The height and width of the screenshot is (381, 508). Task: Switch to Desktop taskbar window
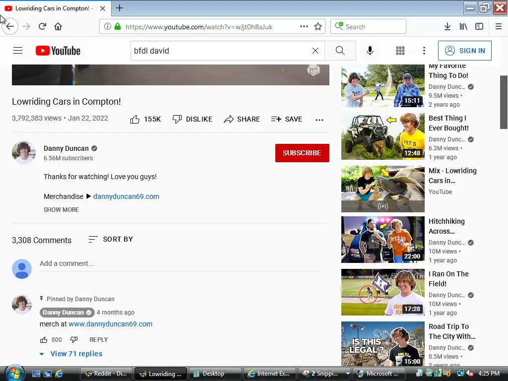[214, 374]
